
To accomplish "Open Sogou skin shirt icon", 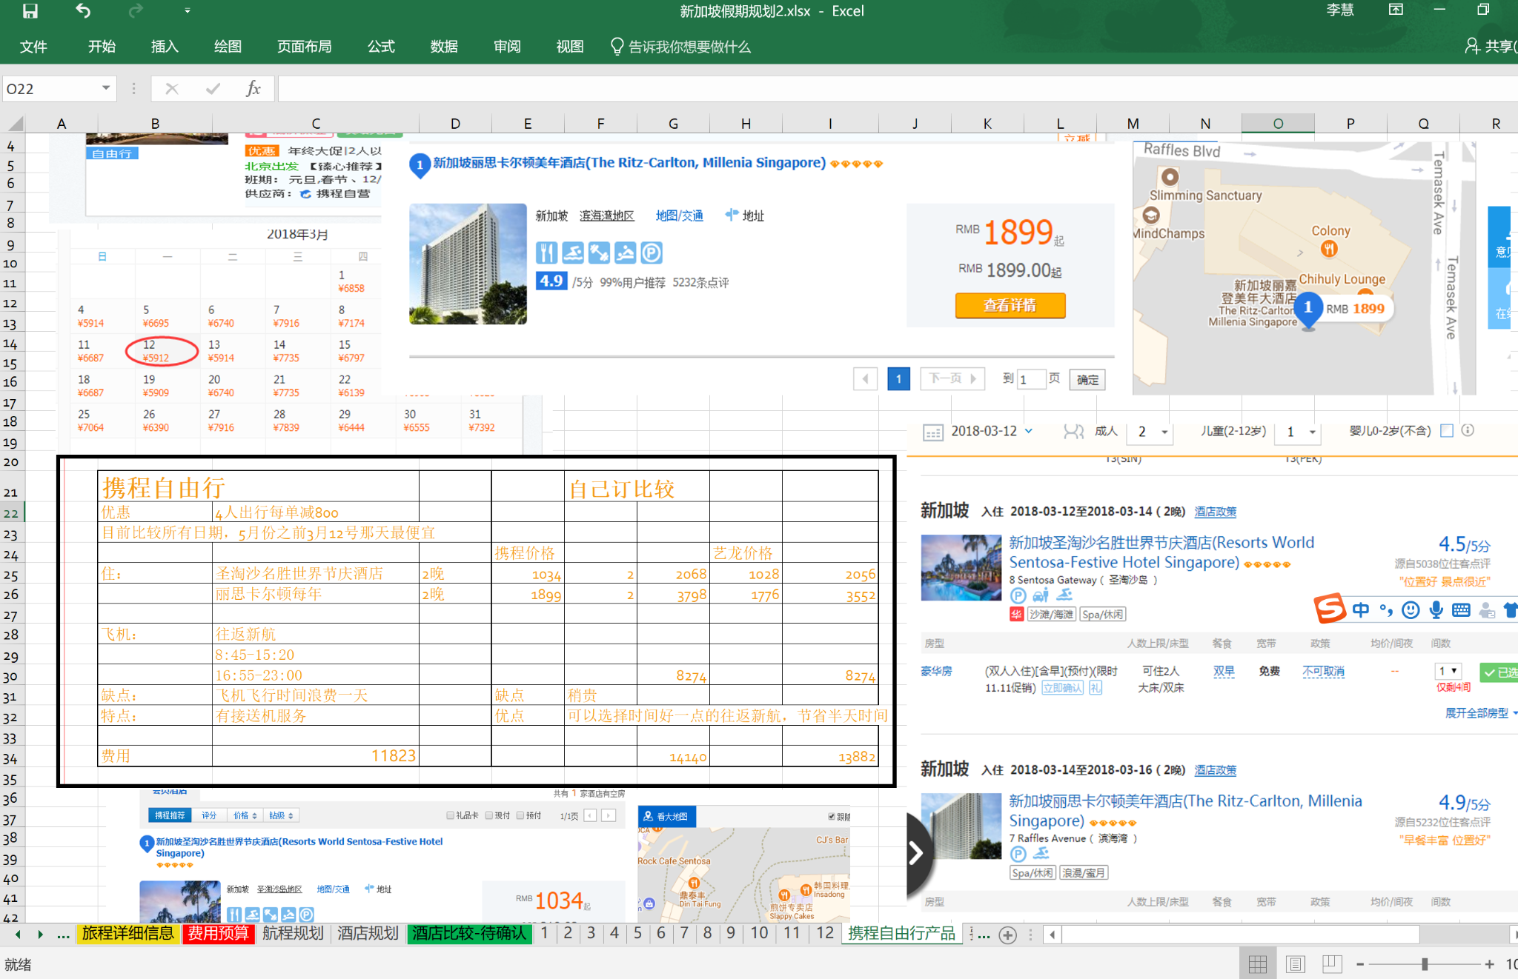I will click(1511, 609).
